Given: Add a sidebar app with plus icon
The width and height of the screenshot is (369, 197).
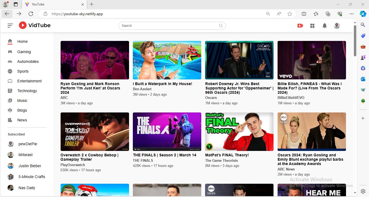Looking at the screenshot, I should [x=363, y=118].
